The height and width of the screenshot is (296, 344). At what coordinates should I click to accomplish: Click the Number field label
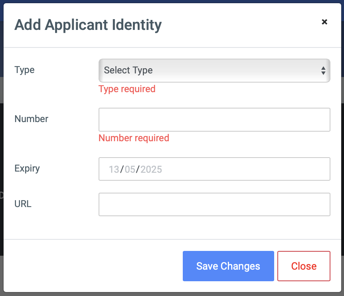[x=32, y=119]
